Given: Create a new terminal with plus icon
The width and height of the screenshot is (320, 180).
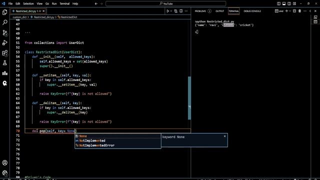Looking at the screenshot, I should click(x=286, y=11).
